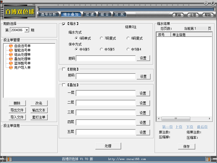Click the orange icon beside 自由选号单
Image resolution: width=217 pixels, height=163 pixels.
click(x=11, y=46)
